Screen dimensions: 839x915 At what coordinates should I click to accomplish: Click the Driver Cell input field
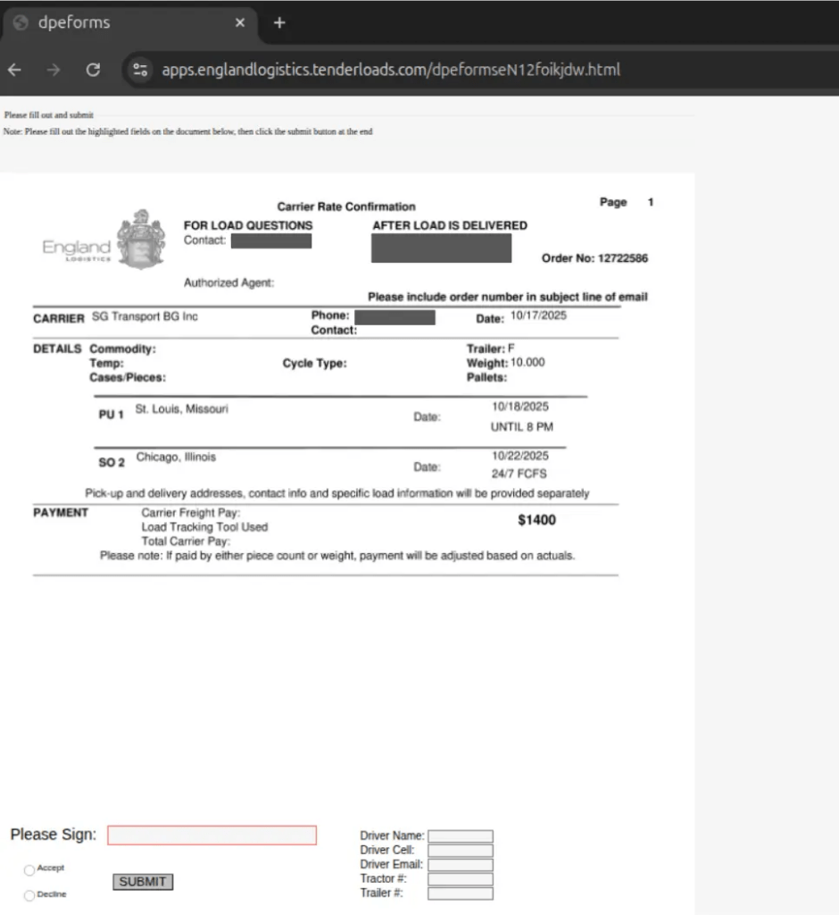[x=460, y=850]
